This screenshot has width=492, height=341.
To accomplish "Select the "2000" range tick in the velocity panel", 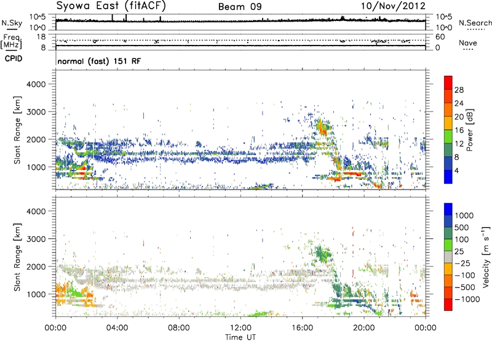I will click(x=36, y=267).
